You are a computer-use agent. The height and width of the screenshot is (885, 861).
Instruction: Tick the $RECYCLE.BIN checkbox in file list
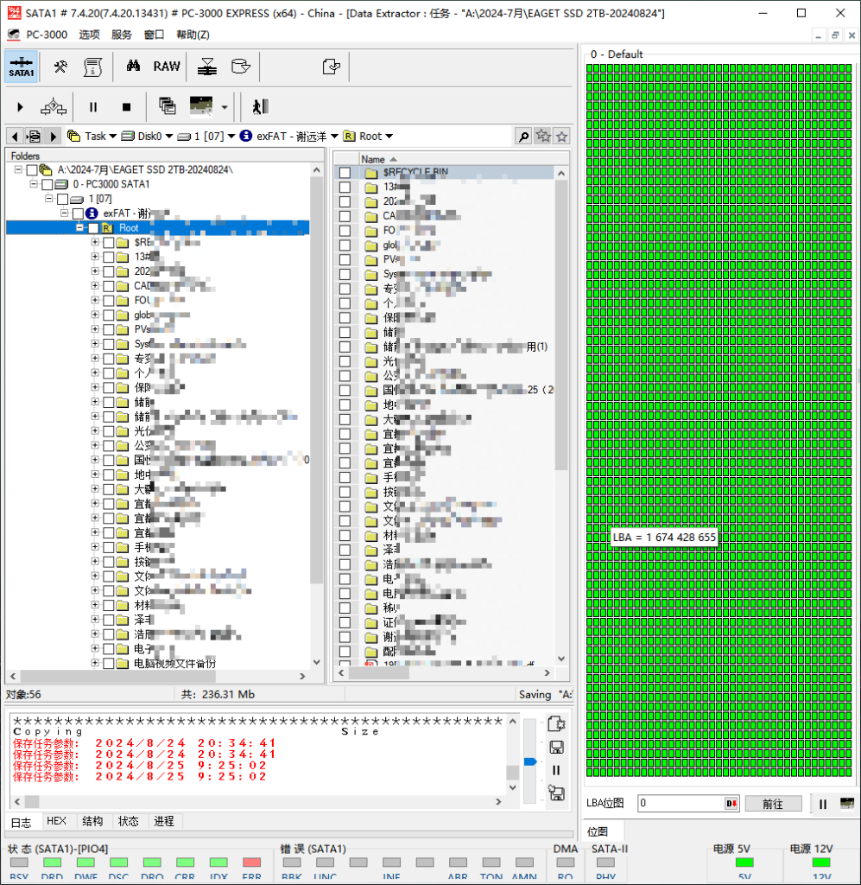(345, 172)
